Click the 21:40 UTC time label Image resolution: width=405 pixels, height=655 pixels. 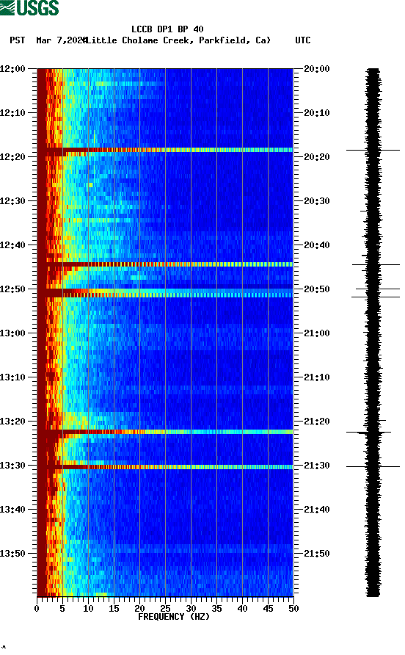pos(317,509)
